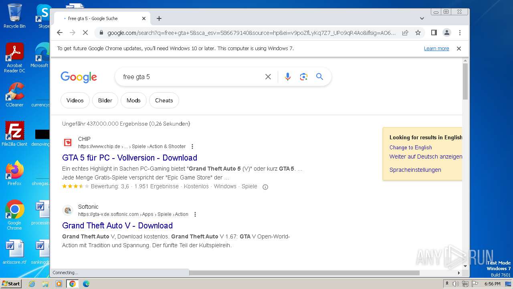Search by voice microphone icon
The height and width of the screenshot is (289, 513).
tap(287, 77)
